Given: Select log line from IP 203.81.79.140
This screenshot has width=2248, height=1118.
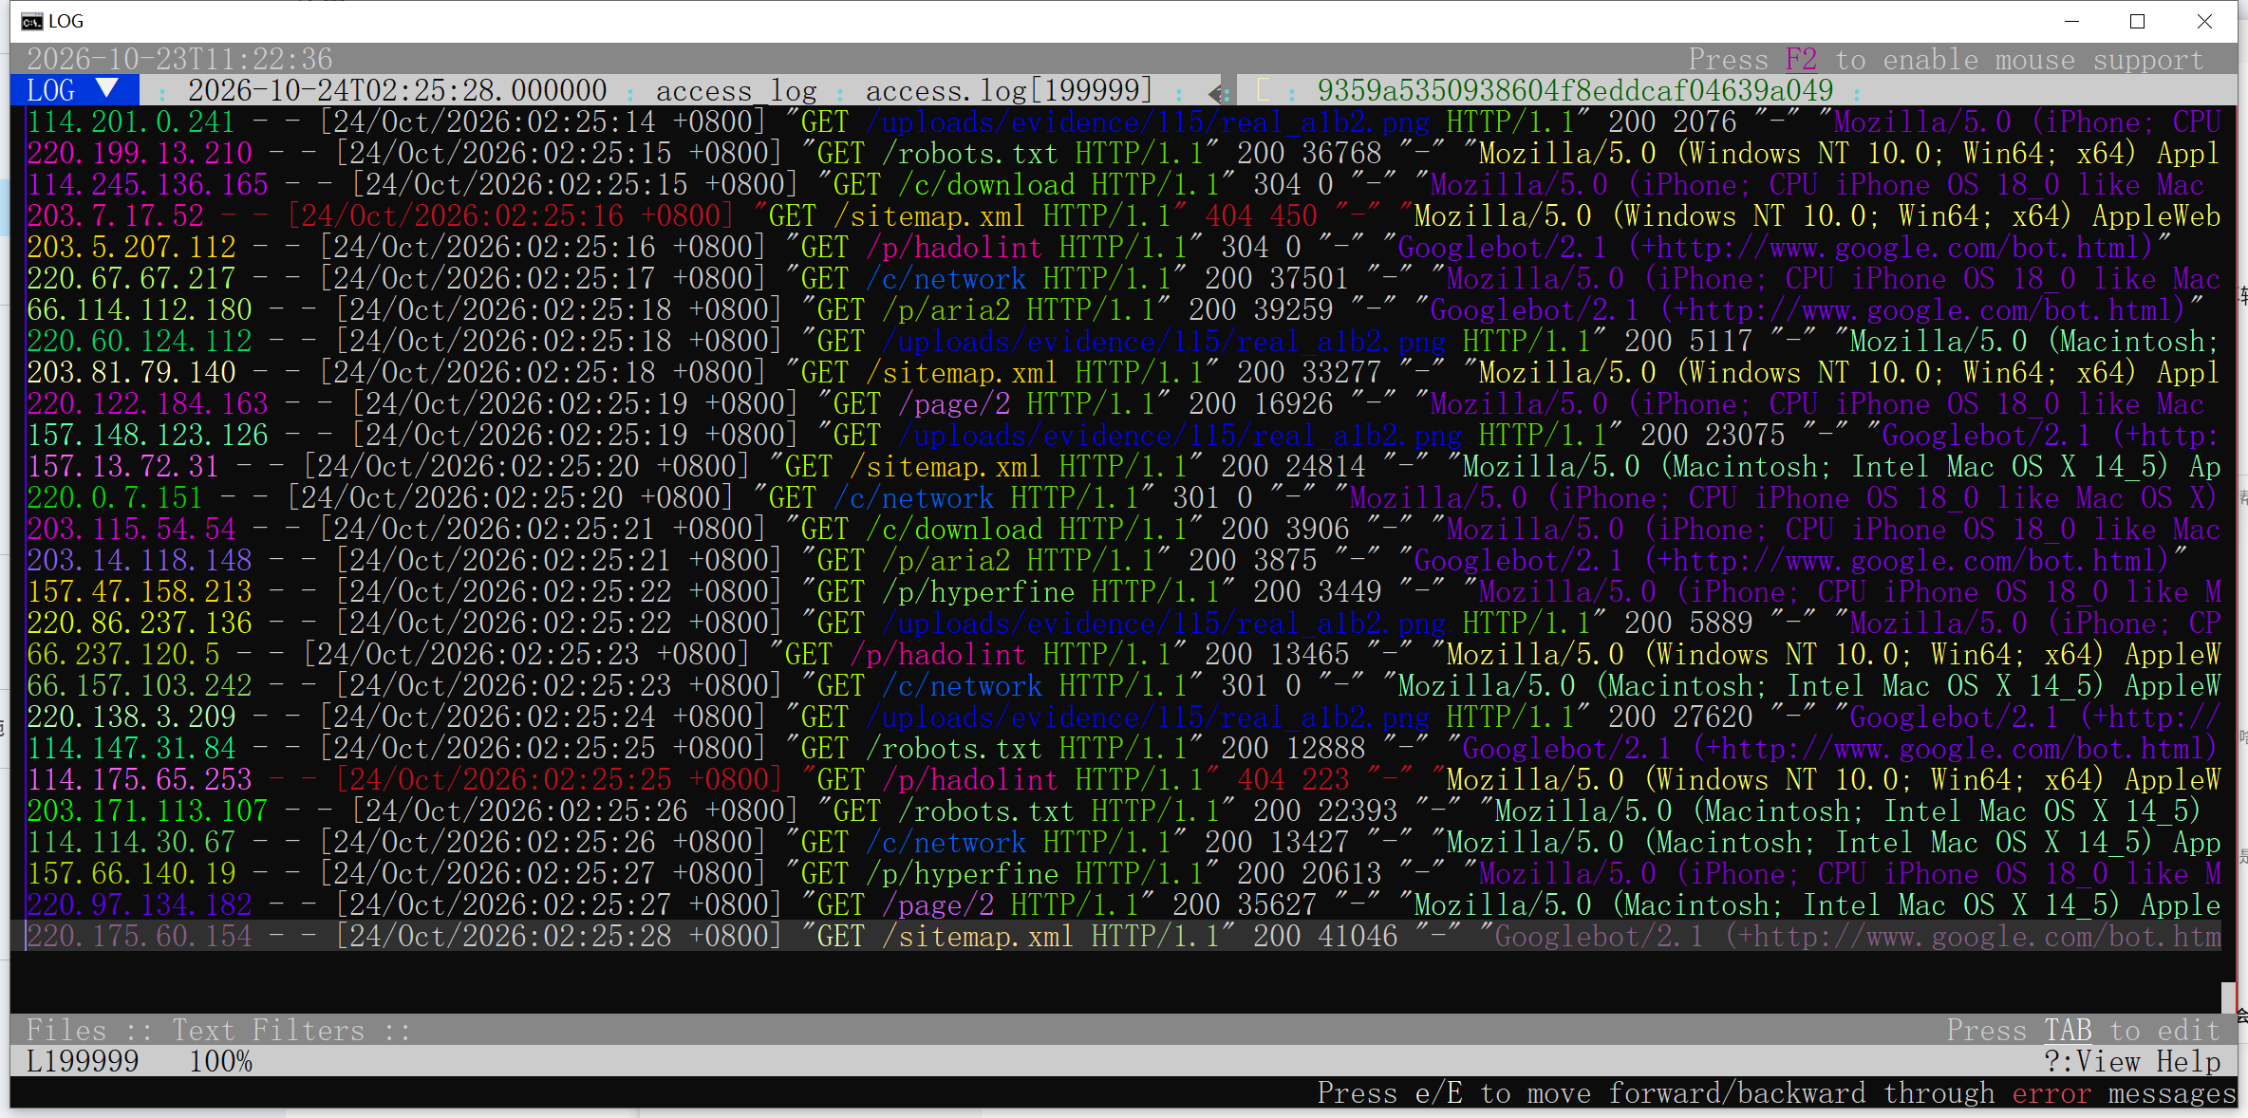Looking at the screenshot, I should point(1123,372).
